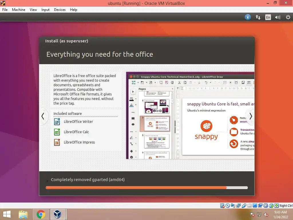This screenshot has height=220, width=293.
Task: Open the taskbar clock showing 9:43 AM
Action: [280, 215]
